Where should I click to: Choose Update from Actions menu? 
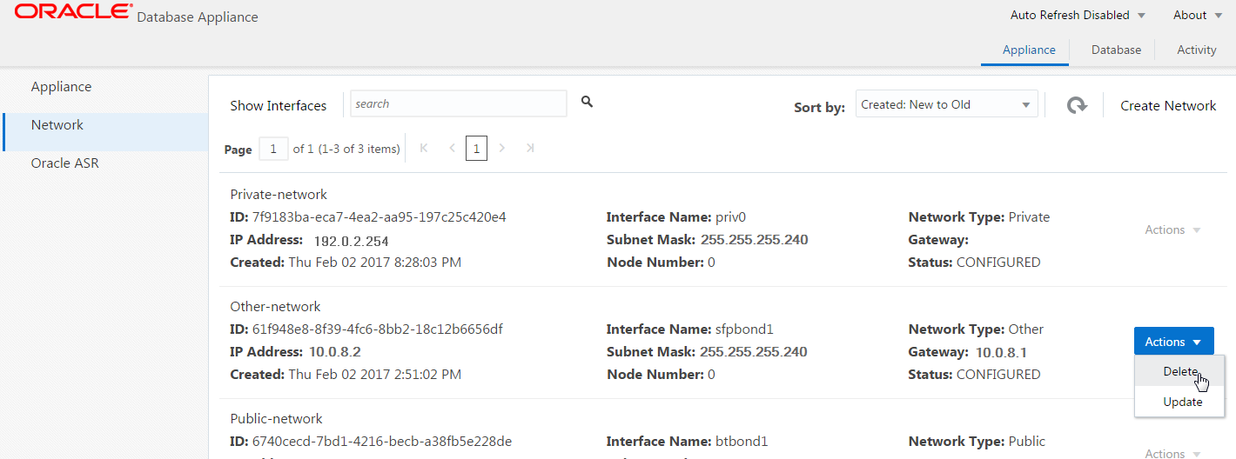tap(1182, 402)
